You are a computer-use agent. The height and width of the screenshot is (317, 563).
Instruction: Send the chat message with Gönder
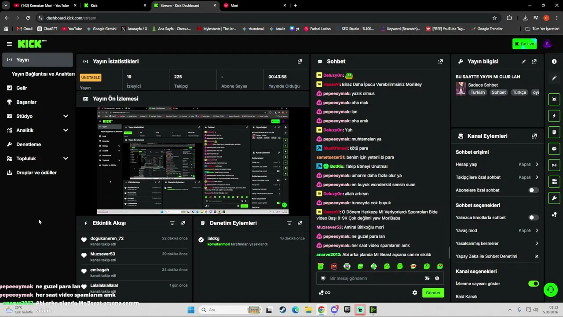pos(433,293)
